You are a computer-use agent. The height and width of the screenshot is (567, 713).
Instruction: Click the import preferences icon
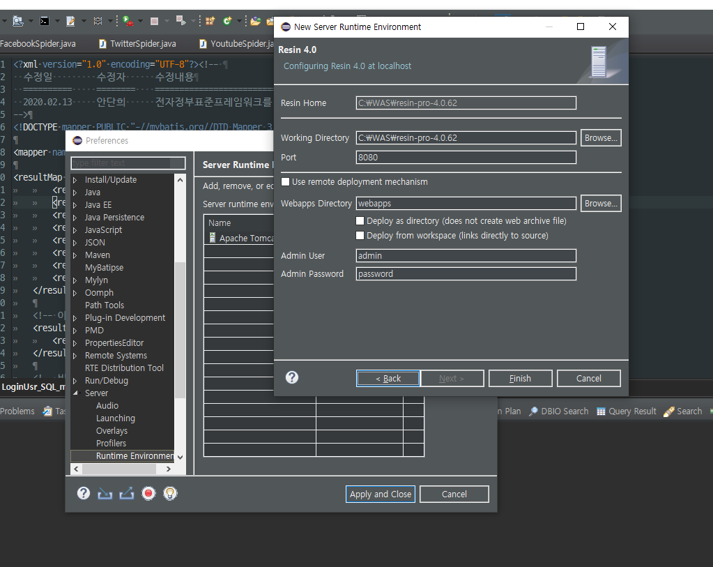coord(105,494)
